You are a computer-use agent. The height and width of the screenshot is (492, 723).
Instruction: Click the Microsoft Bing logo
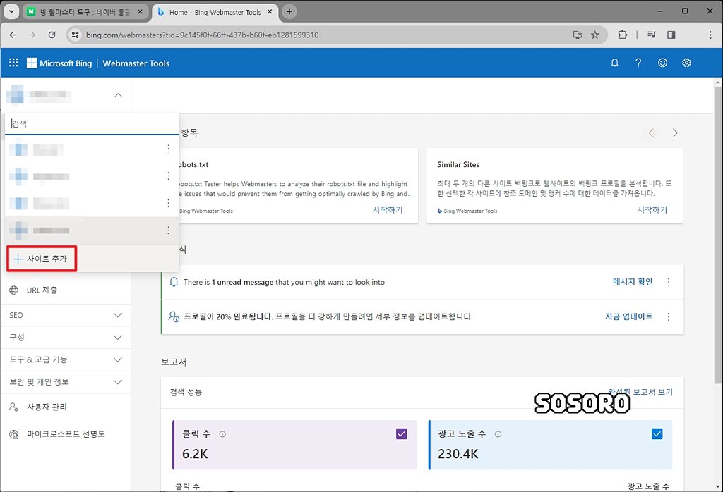pos(59,63)
